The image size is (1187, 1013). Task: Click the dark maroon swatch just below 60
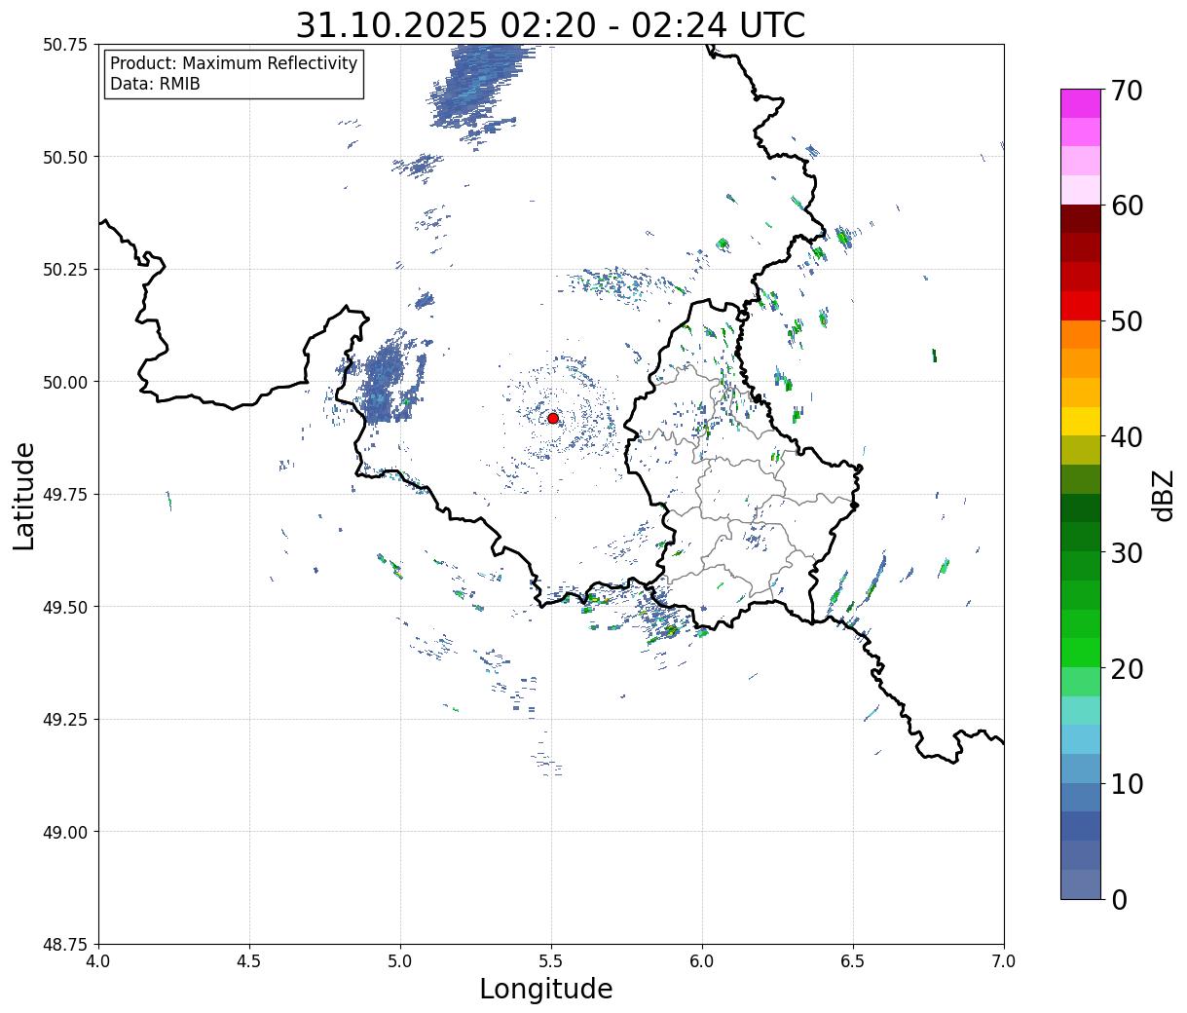pos(1081,218)
